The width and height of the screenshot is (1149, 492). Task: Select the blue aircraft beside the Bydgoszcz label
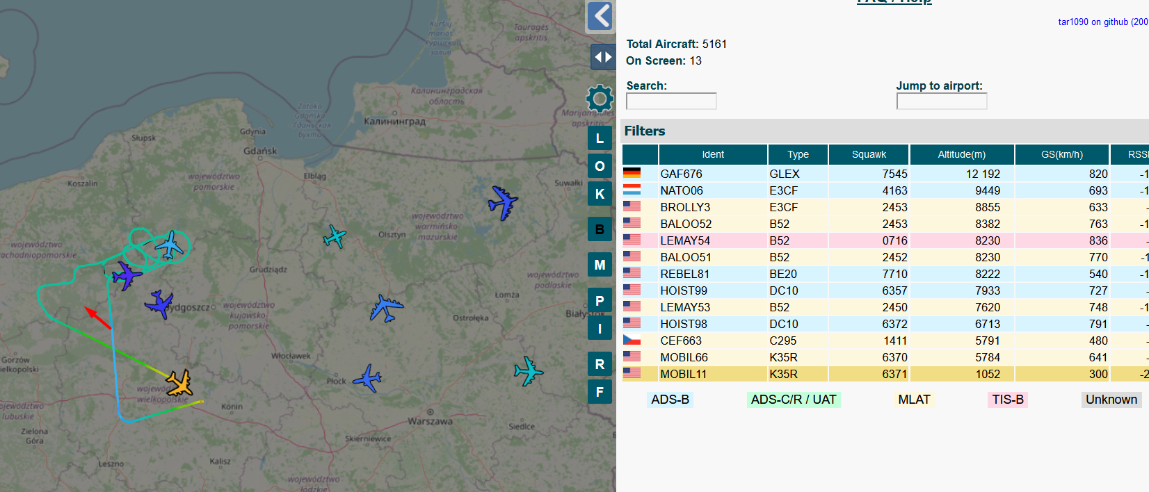point(159,304)
